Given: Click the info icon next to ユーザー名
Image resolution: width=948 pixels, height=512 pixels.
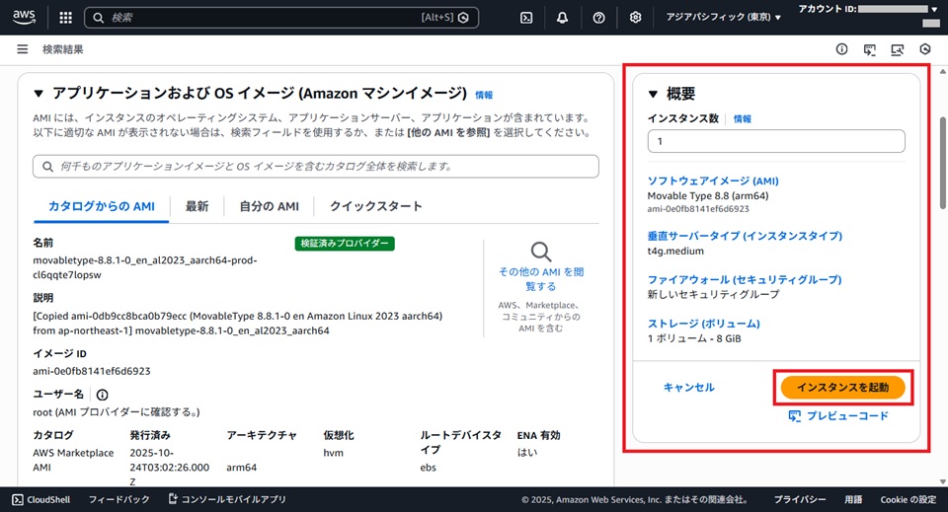Looking at the screenshot, I should coord(102,395).
